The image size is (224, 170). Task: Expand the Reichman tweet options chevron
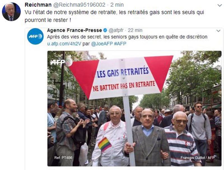(220, 5)
